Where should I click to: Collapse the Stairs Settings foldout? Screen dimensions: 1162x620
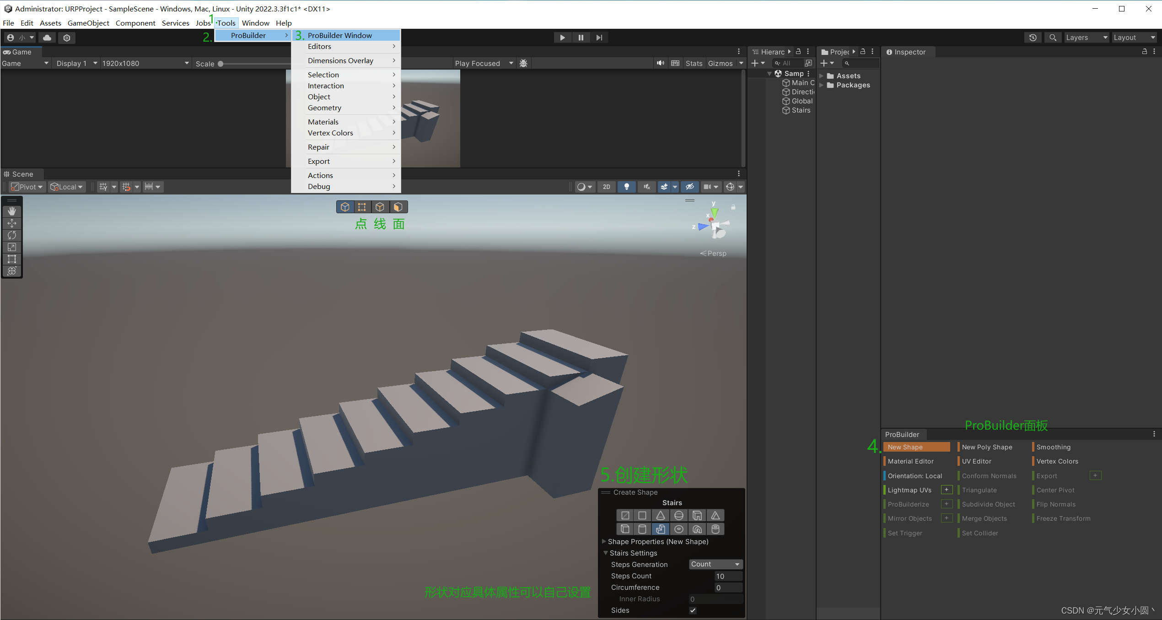(605, 553)
